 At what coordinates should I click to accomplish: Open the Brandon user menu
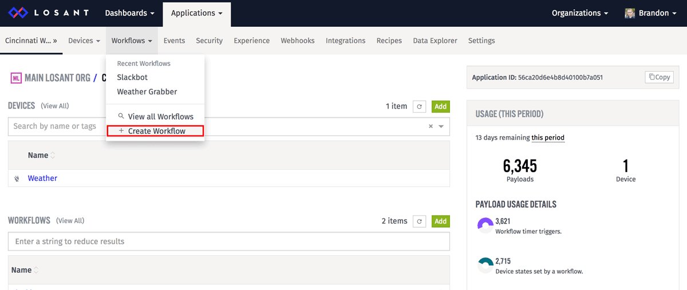pos(651,13)
